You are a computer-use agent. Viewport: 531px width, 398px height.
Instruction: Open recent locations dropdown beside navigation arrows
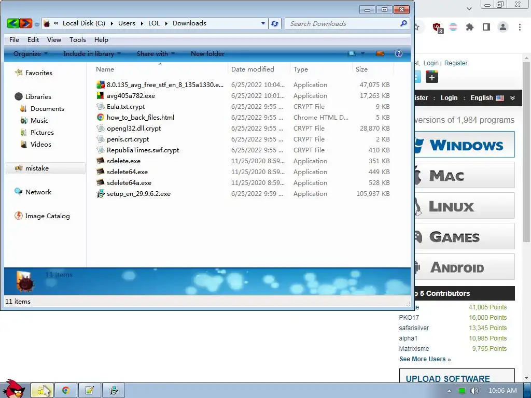click(37, 24)
